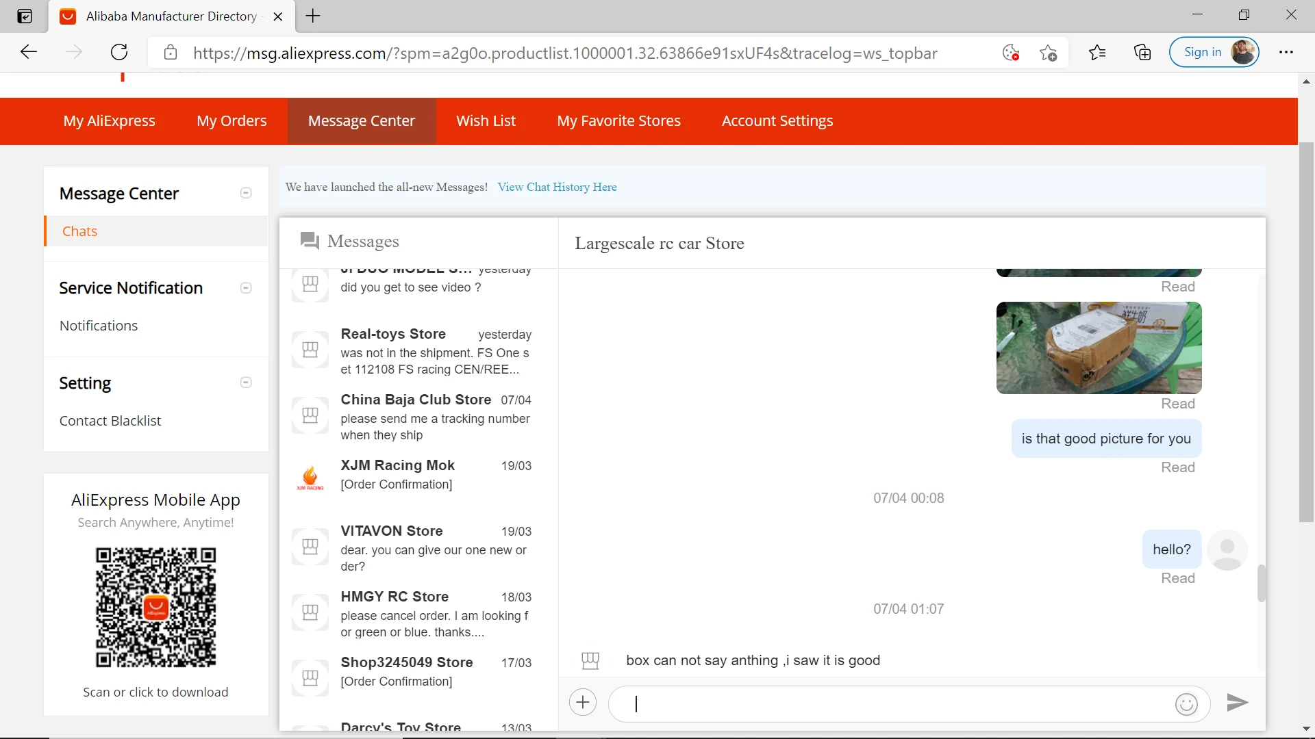Click the browser refresh icon
The height and width of the screenshot is (739, 1315).
(x=119, y=53)
